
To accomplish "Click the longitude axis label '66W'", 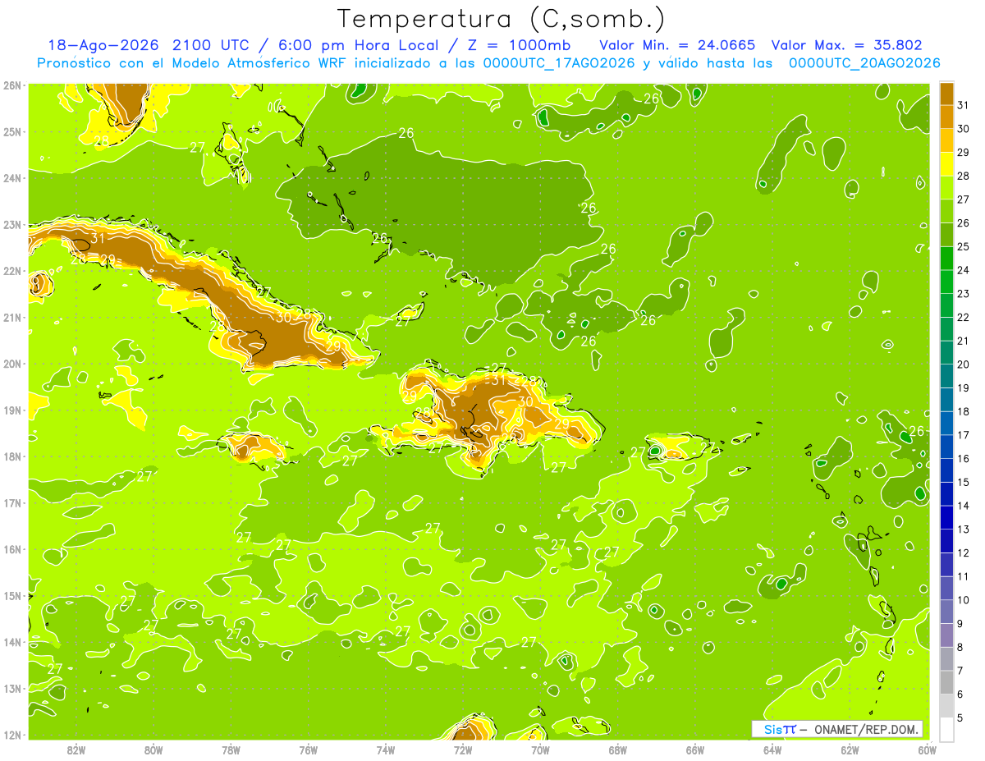I will (x=695, y=750).
